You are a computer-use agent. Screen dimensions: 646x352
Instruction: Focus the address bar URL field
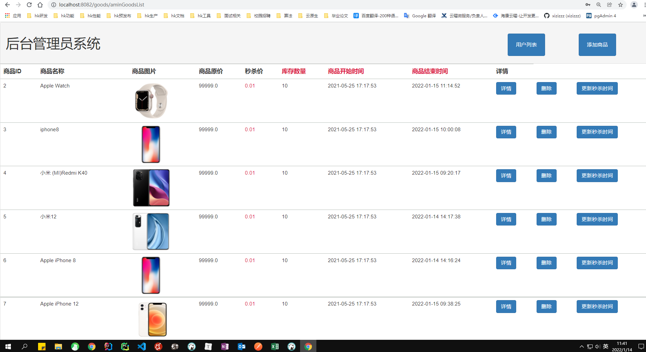[316, 5]
